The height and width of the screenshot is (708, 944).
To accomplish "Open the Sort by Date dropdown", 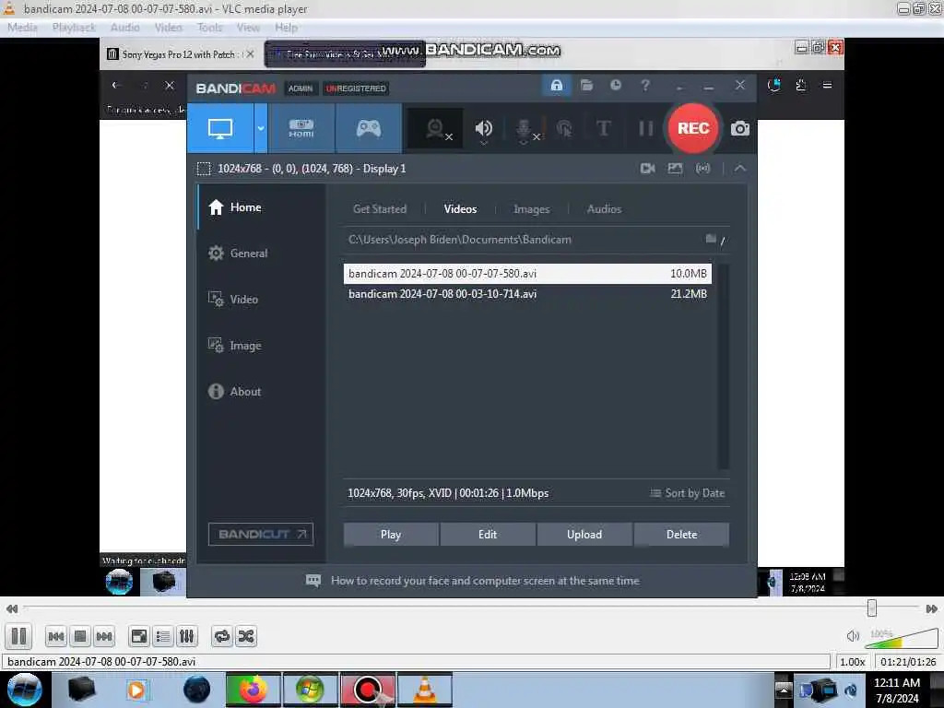I will (x=687, y=493).
